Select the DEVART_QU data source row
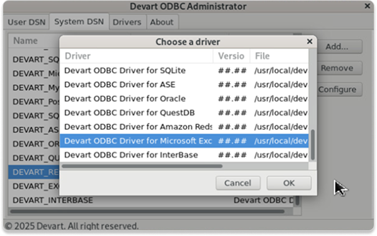This screenshot has width=377, height=236. pyautogui.click(x=34, y=158)
